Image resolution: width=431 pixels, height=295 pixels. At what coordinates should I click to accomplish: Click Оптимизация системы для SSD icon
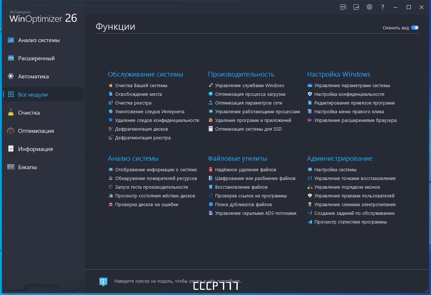pyautogui.click(x=210, y=129)
